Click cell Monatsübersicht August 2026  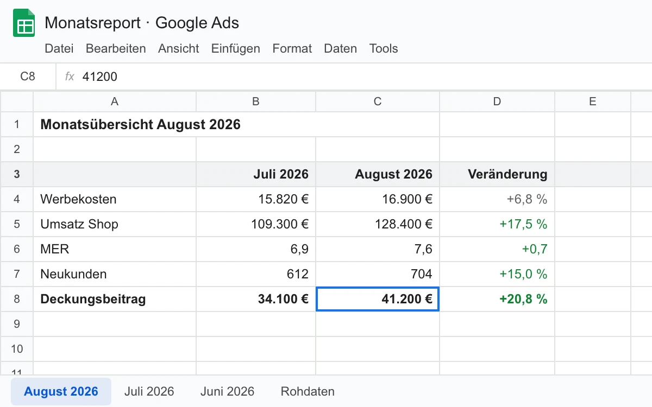click(236, 124)
